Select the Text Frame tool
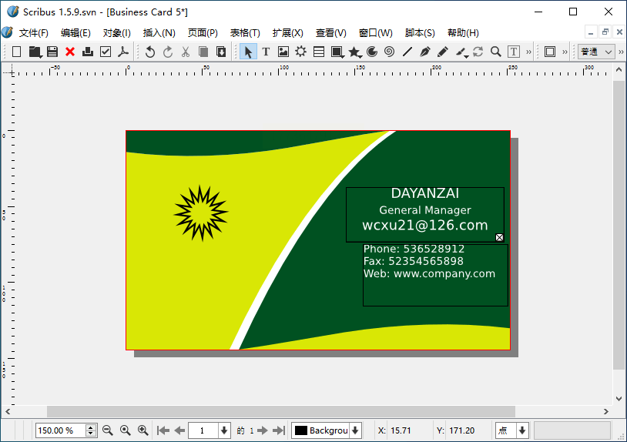Screen dimensions: 627x442 266,52
